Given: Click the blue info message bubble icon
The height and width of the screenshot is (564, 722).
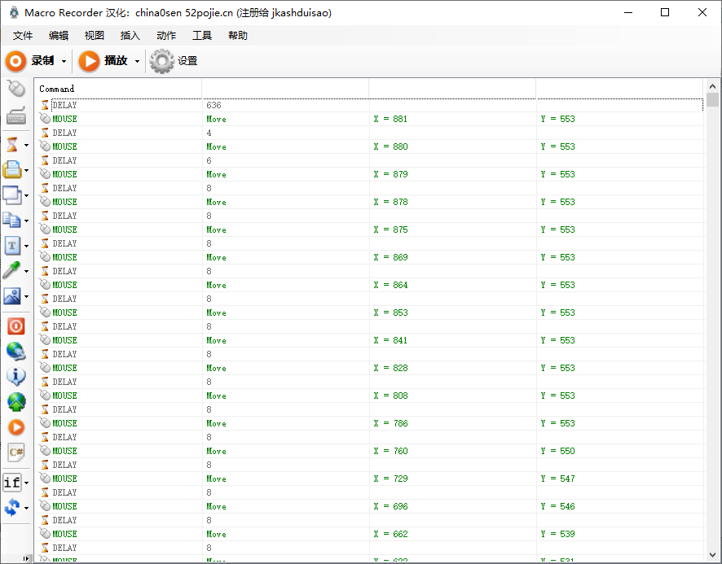Looking at the screenshot, I should coord(15,377).
